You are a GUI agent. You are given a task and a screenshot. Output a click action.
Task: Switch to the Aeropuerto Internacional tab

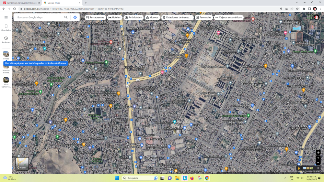(21, 3)
